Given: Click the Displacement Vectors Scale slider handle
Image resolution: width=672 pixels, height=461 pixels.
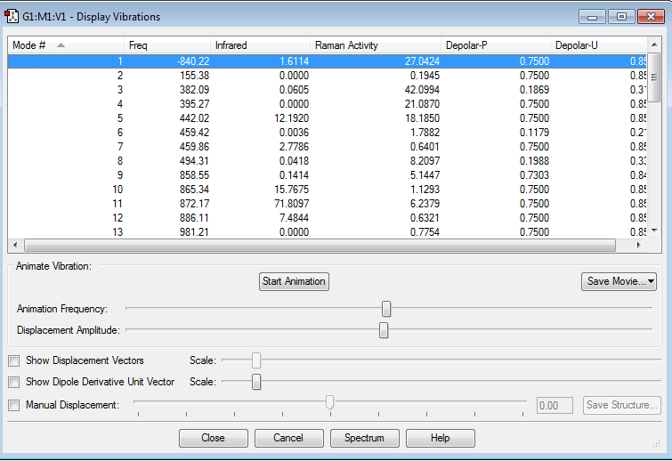Looking at the screenshot, I should [x=256, y=360].
